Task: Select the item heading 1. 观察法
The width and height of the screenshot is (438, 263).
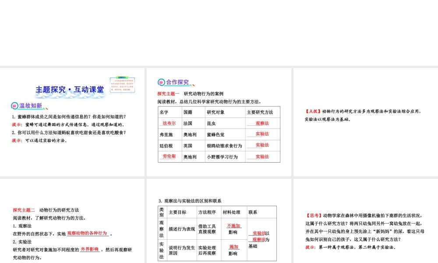Action: coord(22,226)
